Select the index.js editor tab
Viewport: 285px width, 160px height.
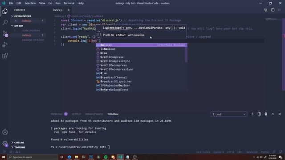pos(58,10)
